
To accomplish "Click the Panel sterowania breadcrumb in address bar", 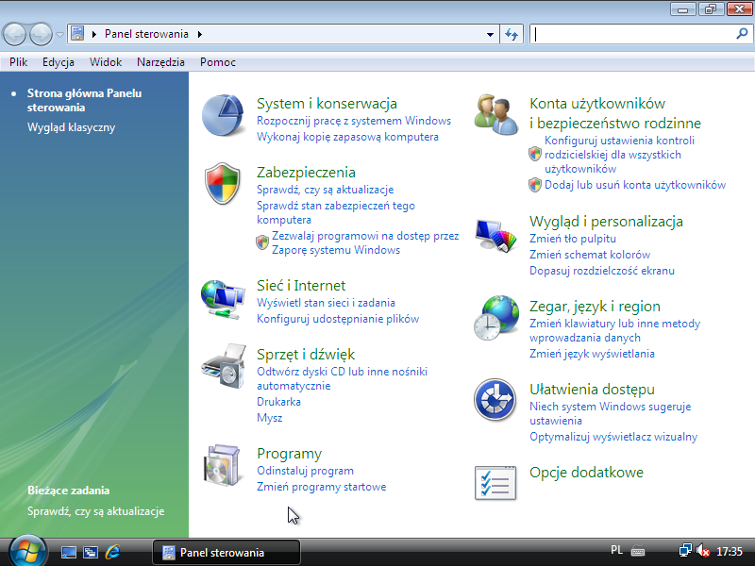I will pos(146,34).
